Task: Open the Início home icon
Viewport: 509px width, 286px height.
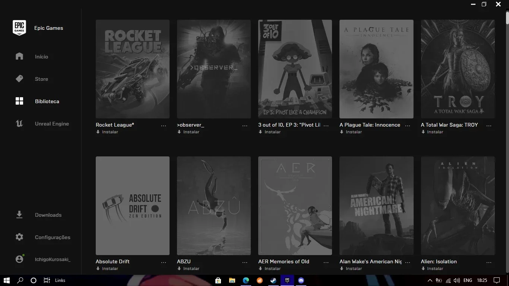Action: pos(19,56)
